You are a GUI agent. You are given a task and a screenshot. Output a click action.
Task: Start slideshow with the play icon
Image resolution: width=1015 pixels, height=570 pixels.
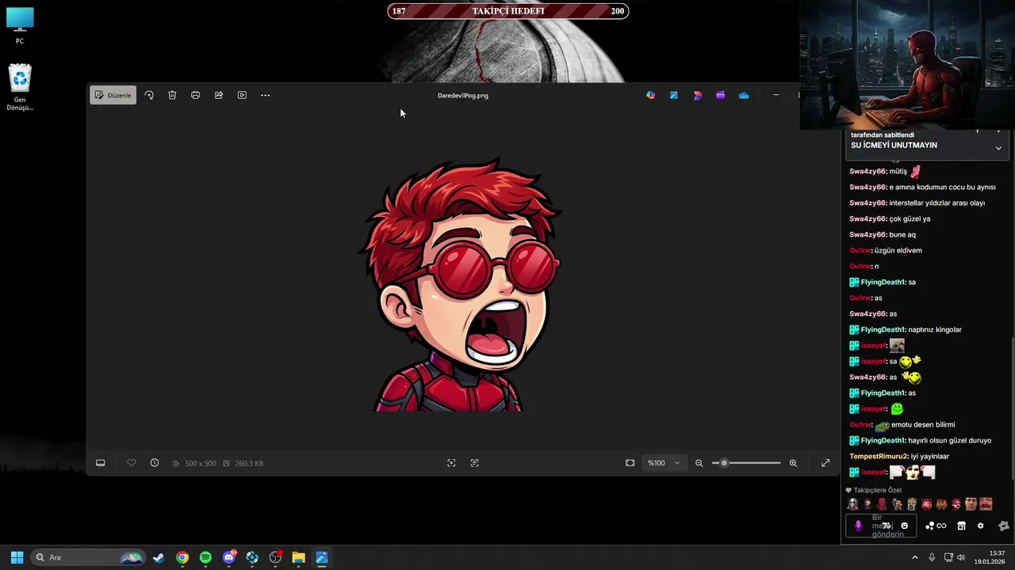tap(242, 95)
